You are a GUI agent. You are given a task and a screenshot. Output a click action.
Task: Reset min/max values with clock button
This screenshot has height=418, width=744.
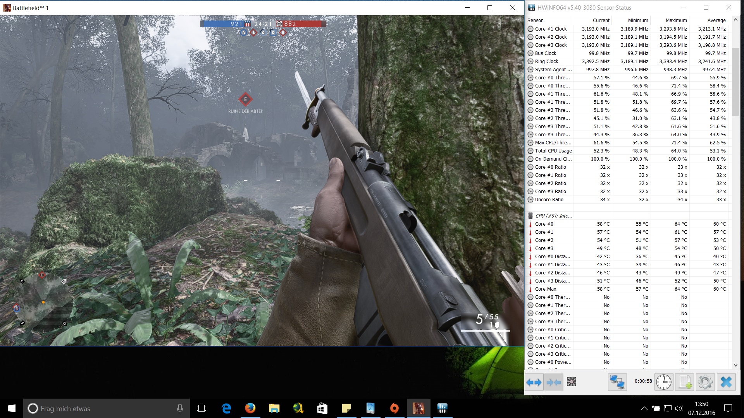click(664, 382)
